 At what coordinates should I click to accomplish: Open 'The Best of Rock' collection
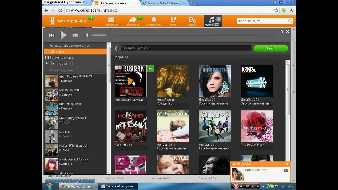click(257, 126)
